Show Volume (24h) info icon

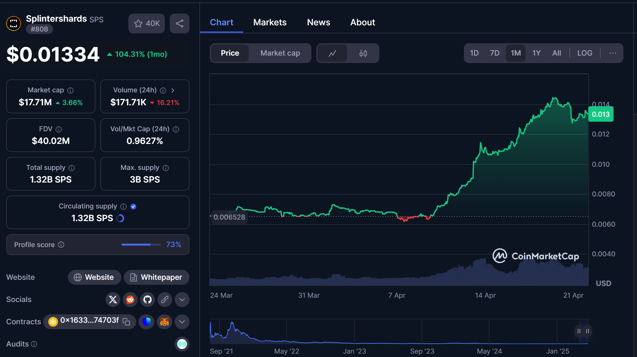(163, 90)
